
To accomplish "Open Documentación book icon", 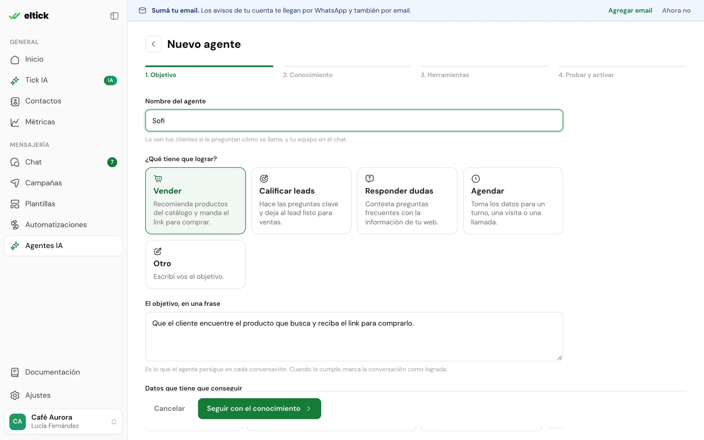I will click(x=15, y=373).
